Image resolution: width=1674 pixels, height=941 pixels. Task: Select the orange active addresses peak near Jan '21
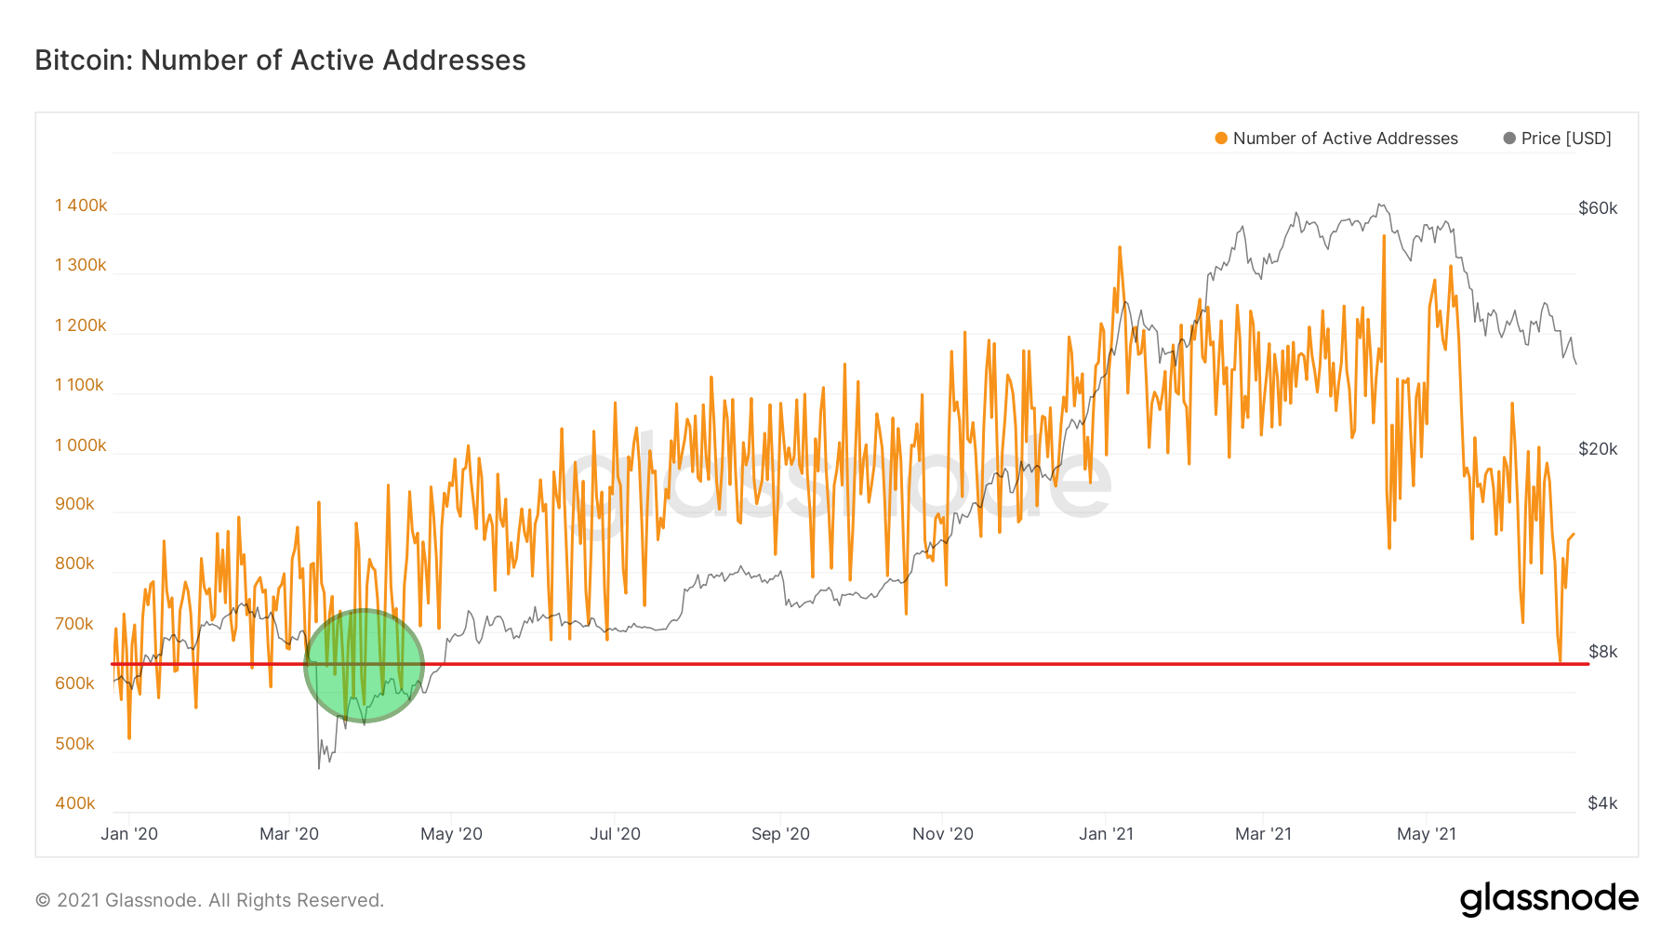(x=1120, y=249)
